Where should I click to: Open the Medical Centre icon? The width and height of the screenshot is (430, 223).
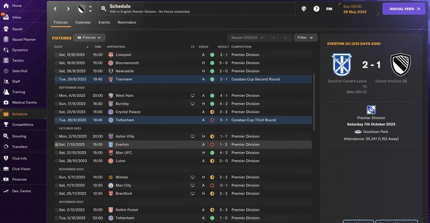tap(6, 102)
